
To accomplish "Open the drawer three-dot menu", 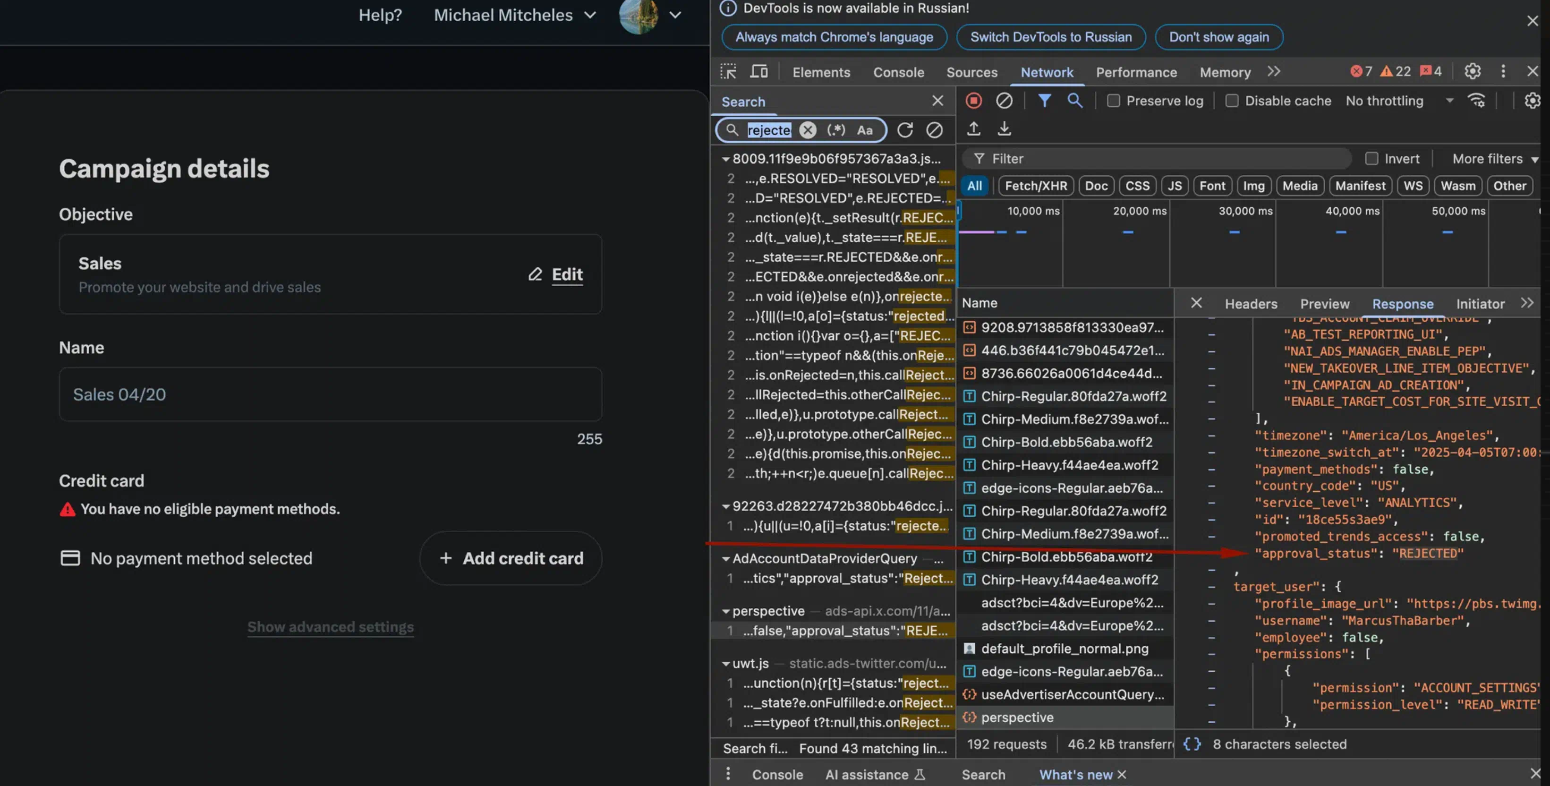I will coord(728,773).
